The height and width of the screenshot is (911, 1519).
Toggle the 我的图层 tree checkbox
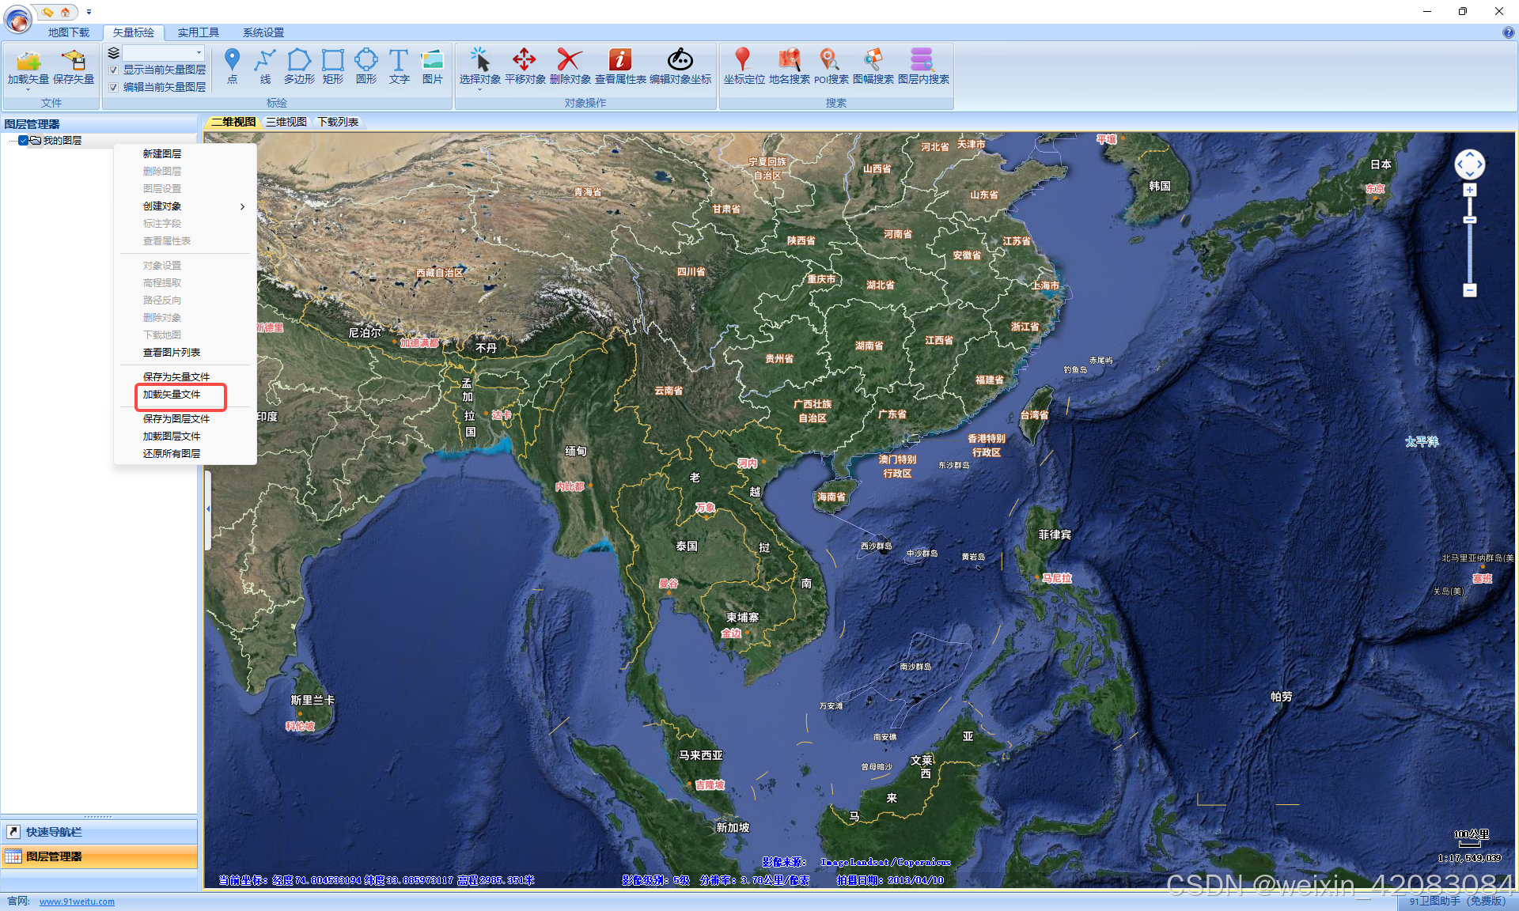[x=24, y=141]
